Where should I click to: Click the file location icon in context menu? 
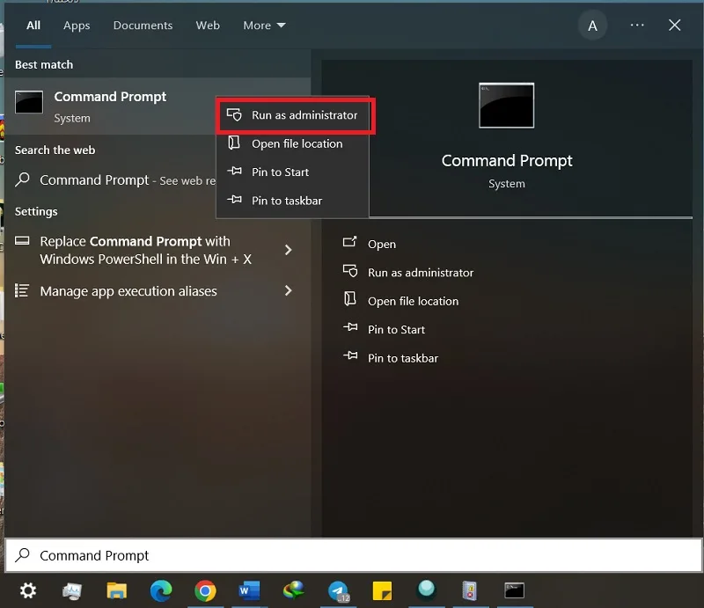tap(234, 143)
